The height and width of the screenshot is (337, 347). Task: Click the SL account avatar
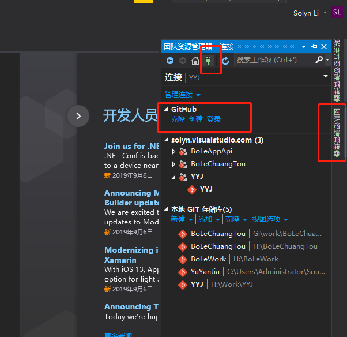click(x=337, y=12)
